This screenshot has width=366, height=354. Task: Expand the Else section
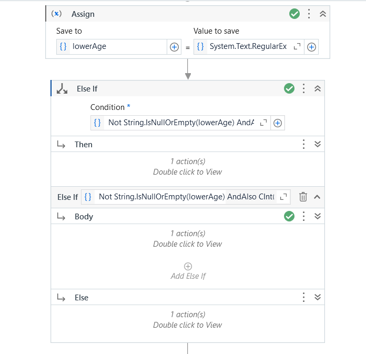(318, 297)
